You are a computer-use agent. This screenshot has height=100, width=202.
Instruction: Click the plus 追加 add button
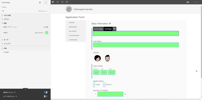click(46, 27)
